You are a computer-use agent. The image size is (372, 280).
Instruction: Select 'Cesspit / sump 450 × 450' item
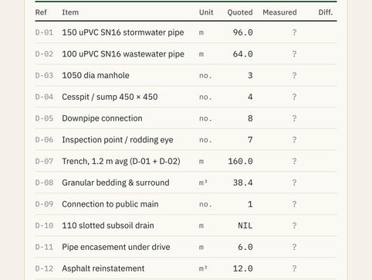click(x=110, y=97)
